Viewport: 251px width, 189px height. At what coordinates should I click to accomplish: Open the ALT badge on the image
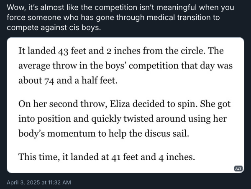pyautogui.click(x=238, y=169)
